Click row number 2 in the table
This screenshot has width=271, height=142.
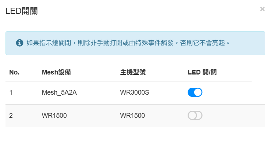pos(11,116)
